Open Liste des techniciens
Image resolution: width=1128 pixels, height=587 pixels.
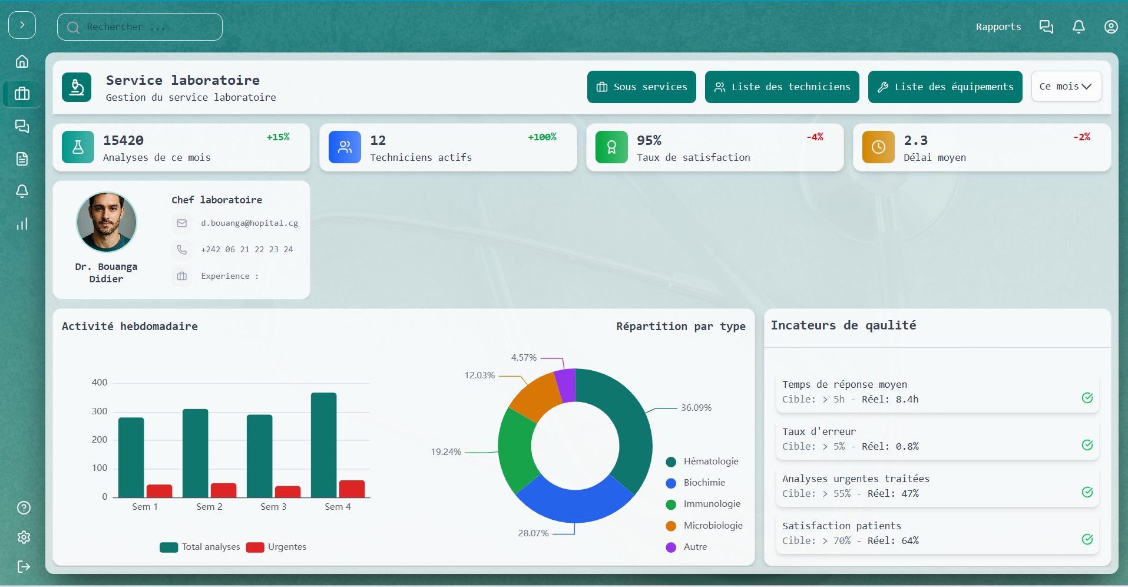pyautogui.click(x=782, y=87)
